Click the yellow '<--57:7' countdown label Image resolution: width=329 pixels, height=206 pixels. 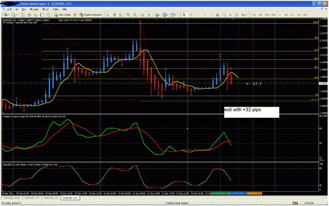tap(254, 84)
